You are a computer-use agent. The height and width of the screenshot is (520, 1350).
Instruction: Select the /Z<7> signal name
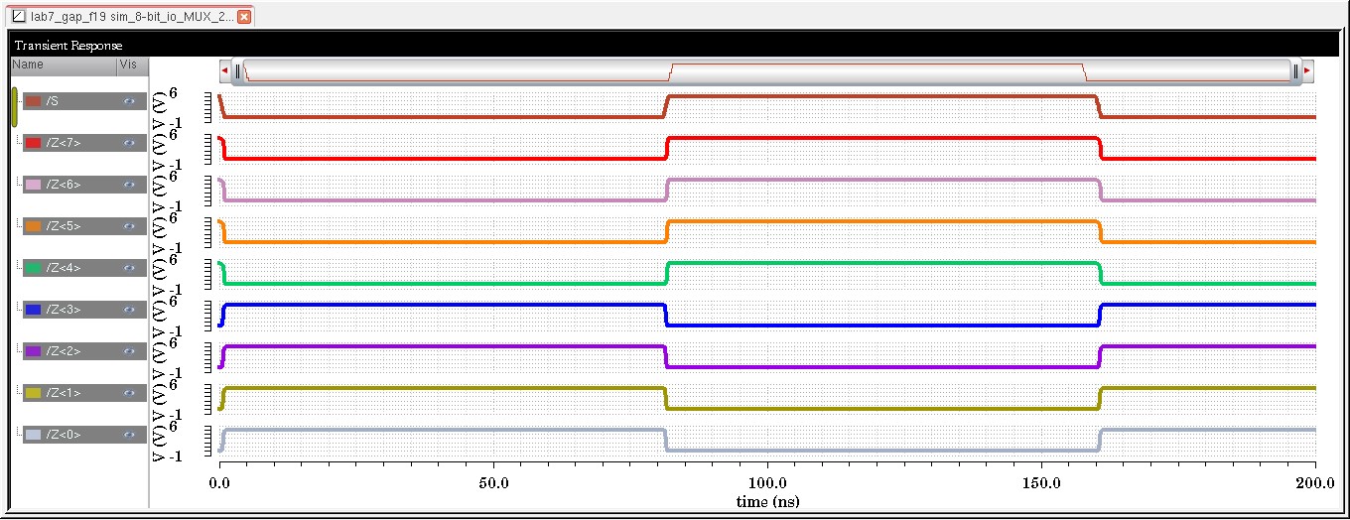[x=63, y=143]
